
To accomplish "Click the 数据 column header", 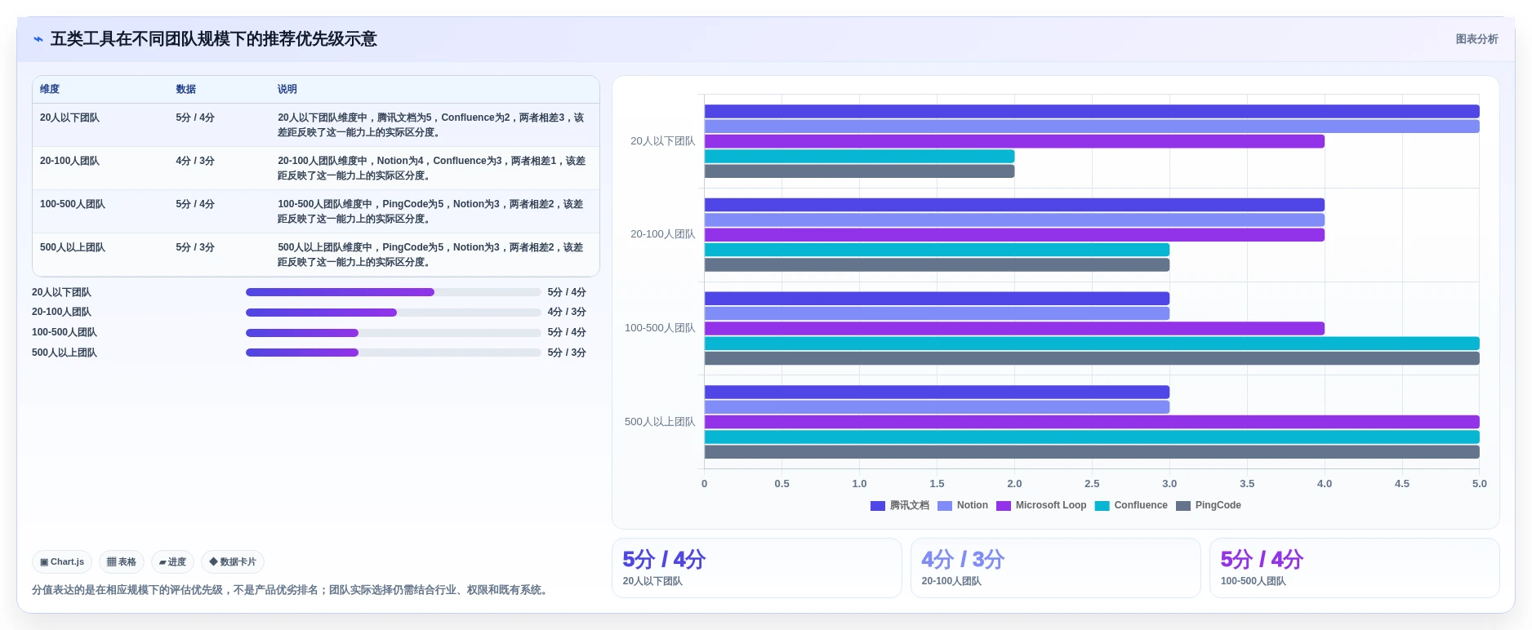I will click(x=186, y=89).
